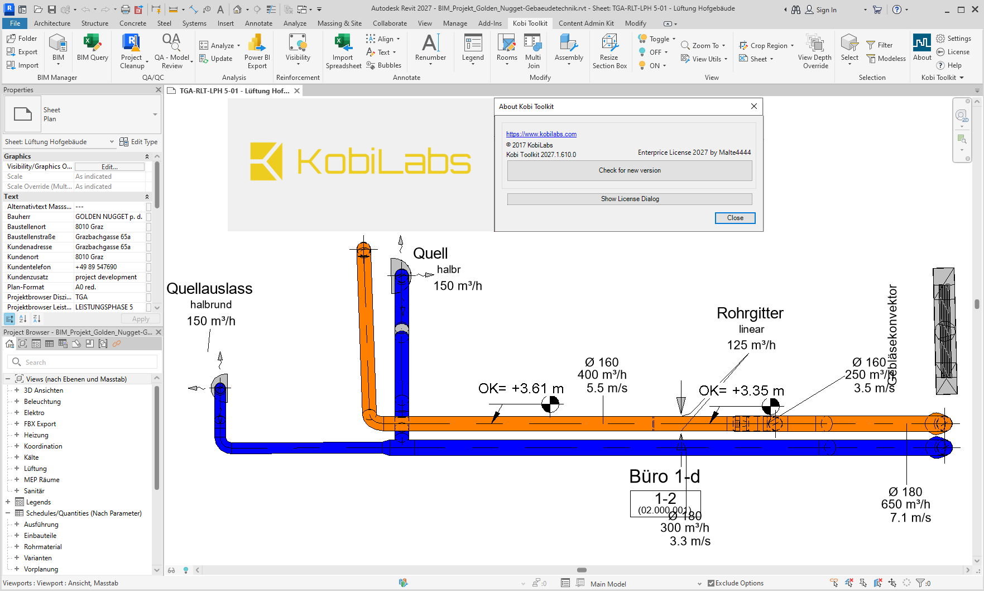Image resolution: width=984 pixels, height=591 pixels.
Task: Click the Filter selection tool
Action: click(x=880, y=45)
